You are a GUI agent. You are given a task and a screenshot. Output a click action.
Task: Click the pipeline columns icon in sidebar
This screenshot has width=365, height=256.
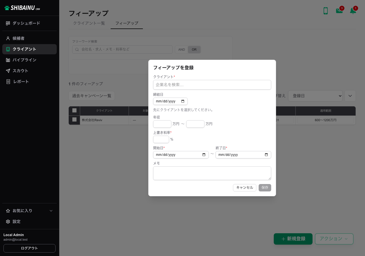click(x=8, y=60)
